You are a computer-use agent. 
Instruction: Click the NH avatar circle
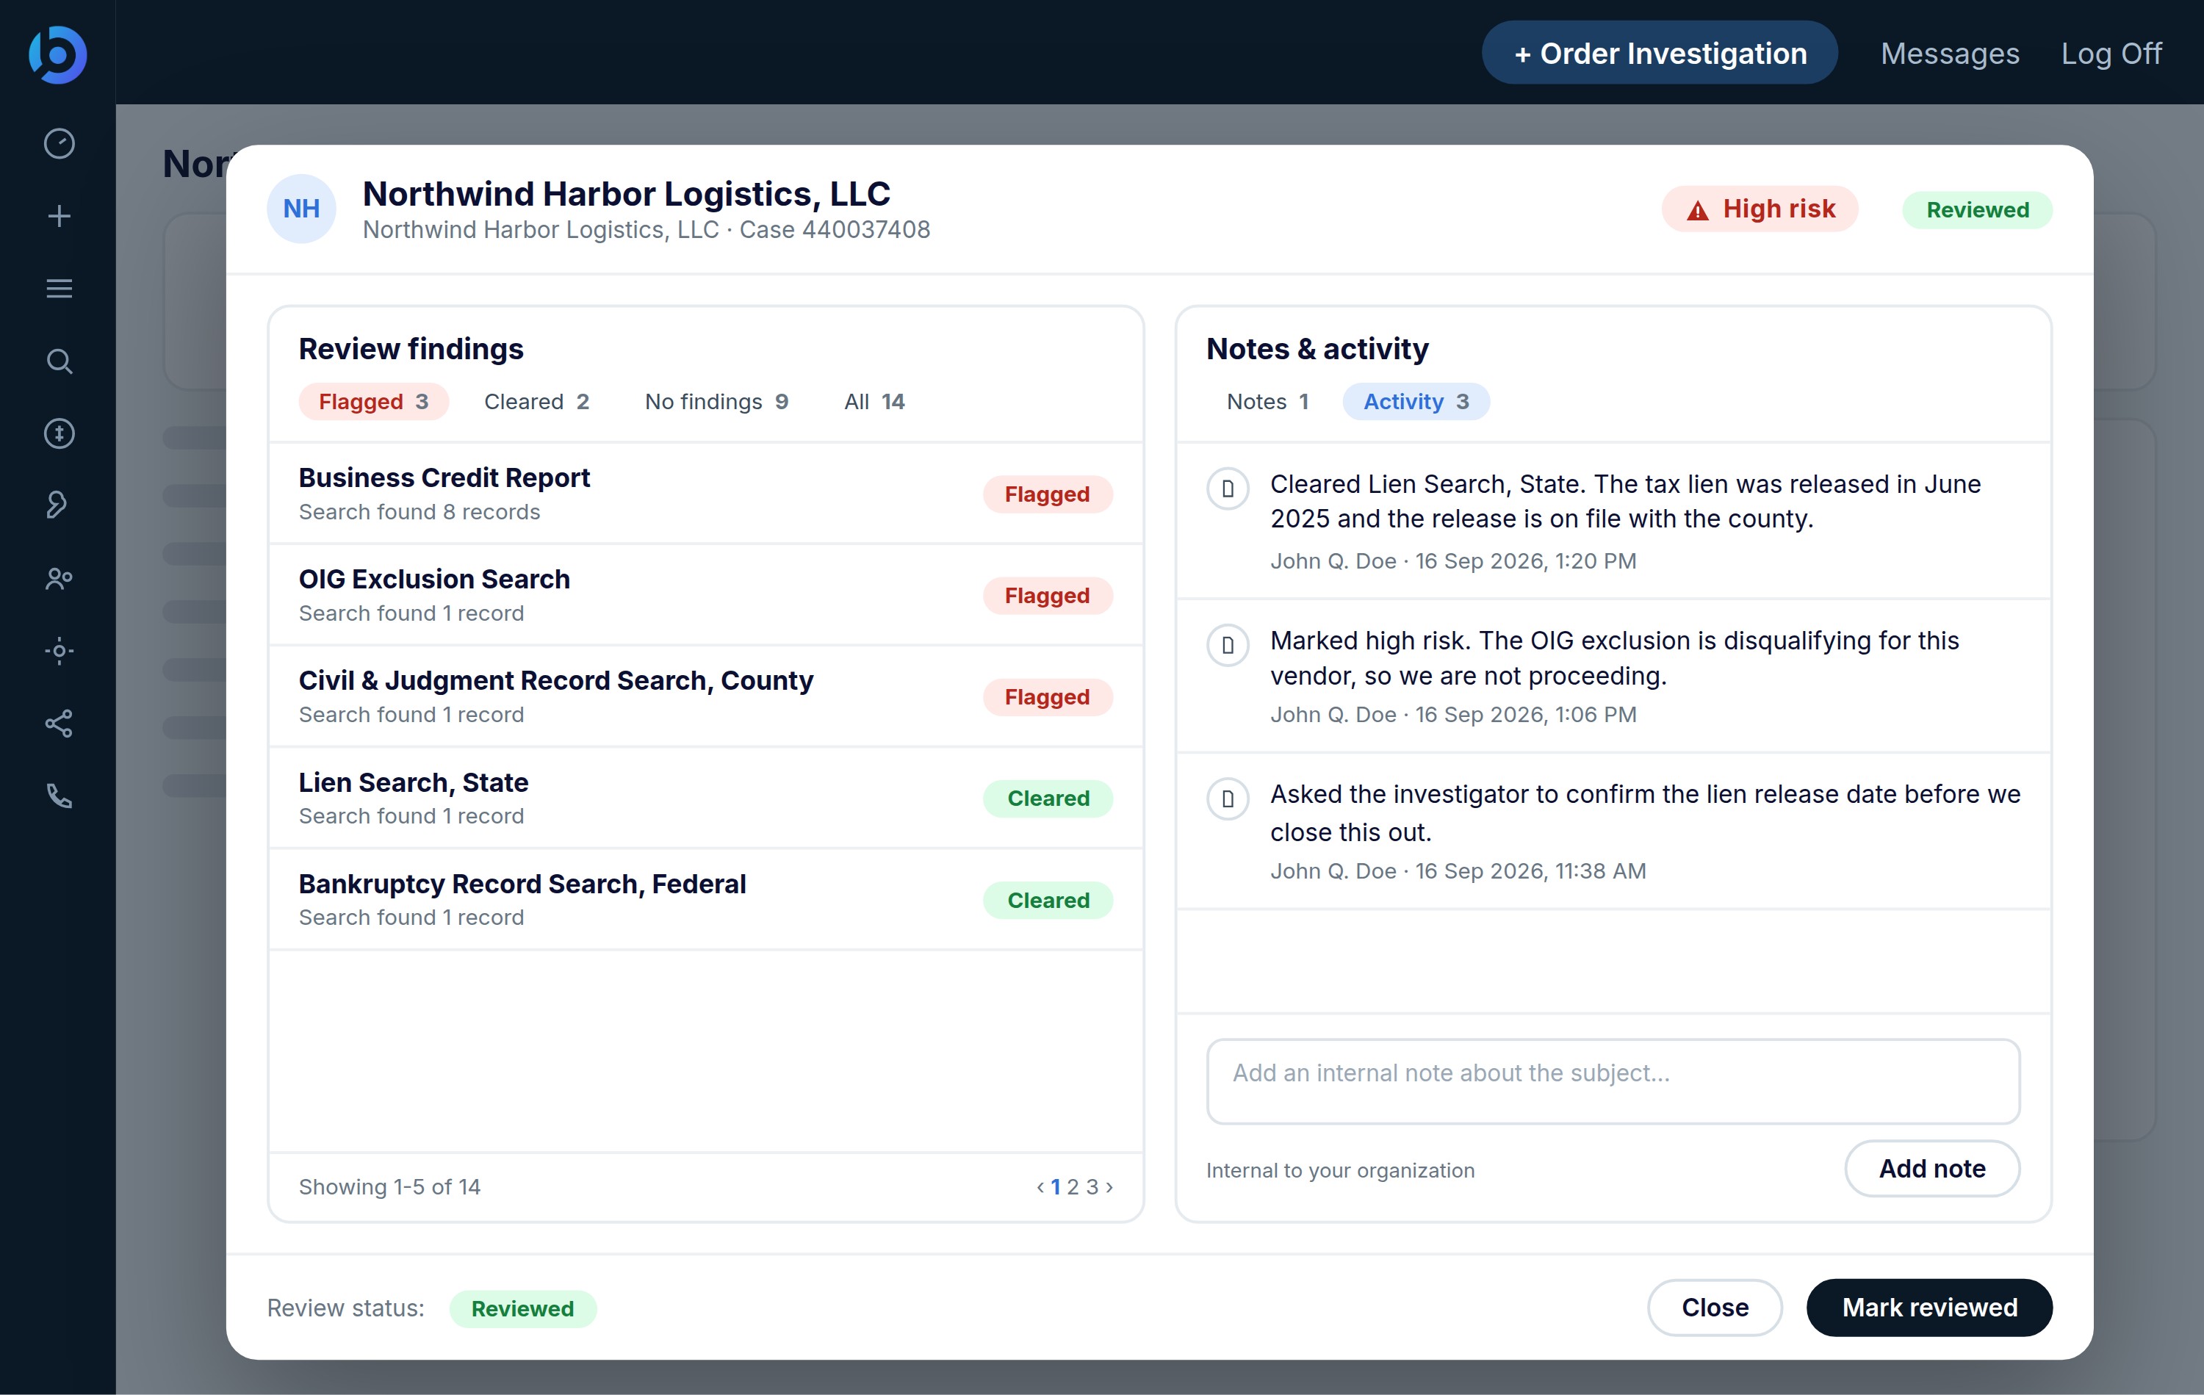(301, 209)
